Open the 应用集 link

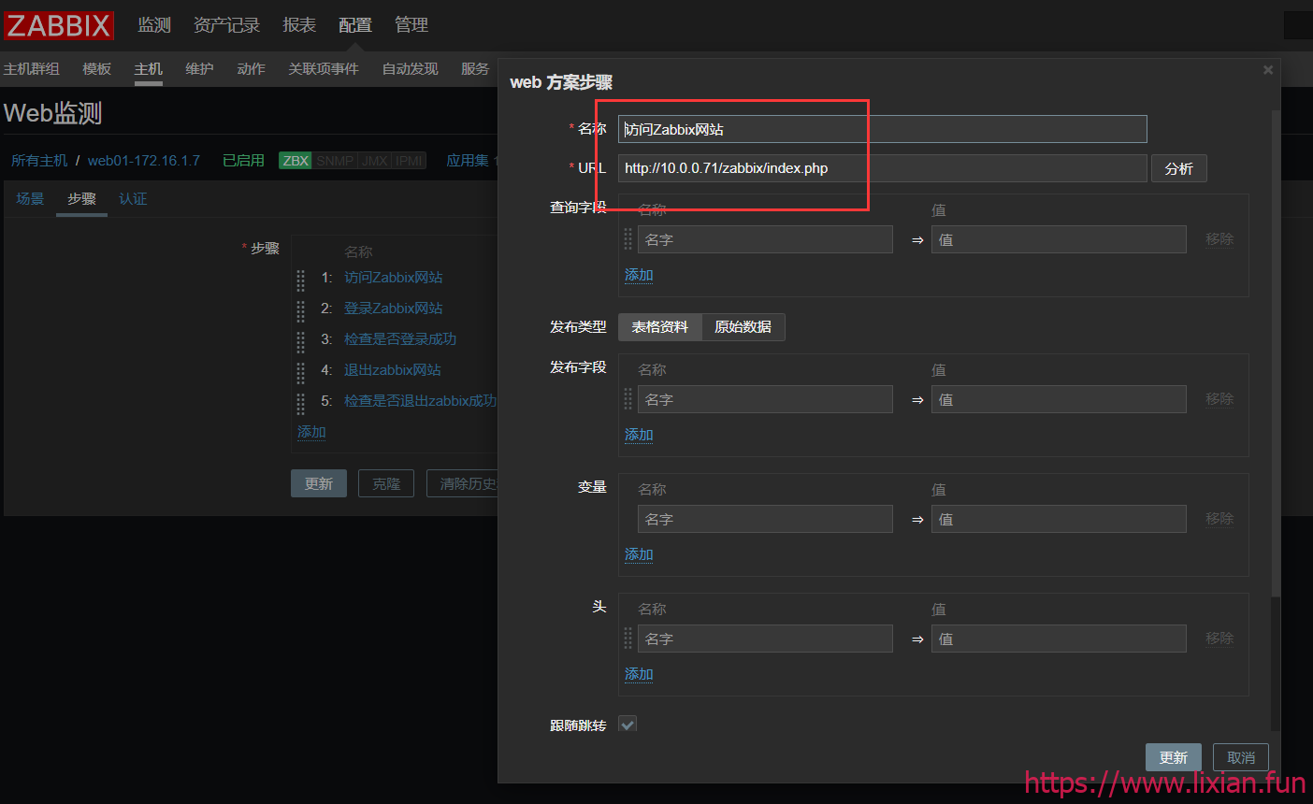click(x=468, y=160)
